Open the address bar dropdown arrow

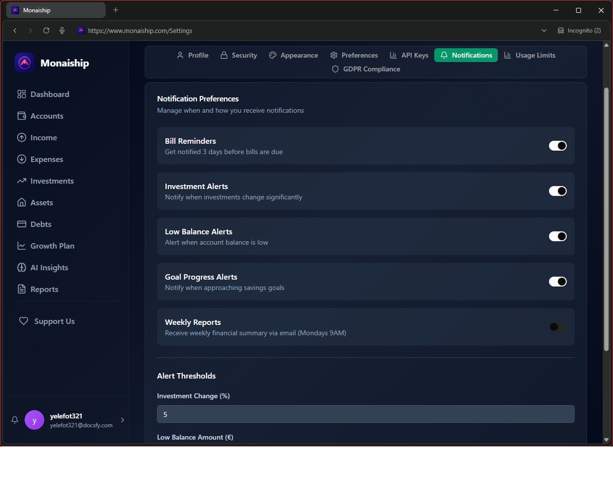[544, 31]
